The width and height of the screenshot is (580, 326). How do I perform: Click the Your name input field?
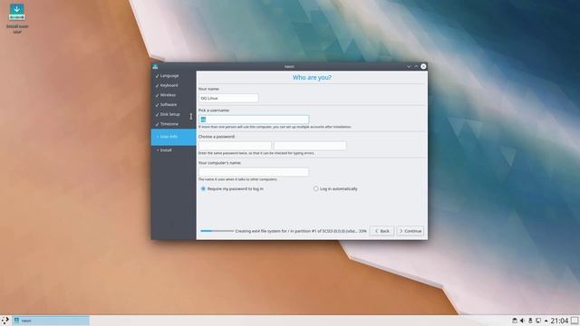228,98
